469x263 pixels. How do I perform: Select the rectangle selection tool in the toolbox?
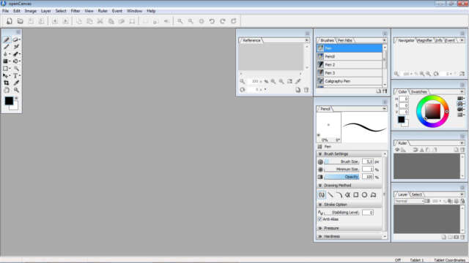(x=6, y=69)
